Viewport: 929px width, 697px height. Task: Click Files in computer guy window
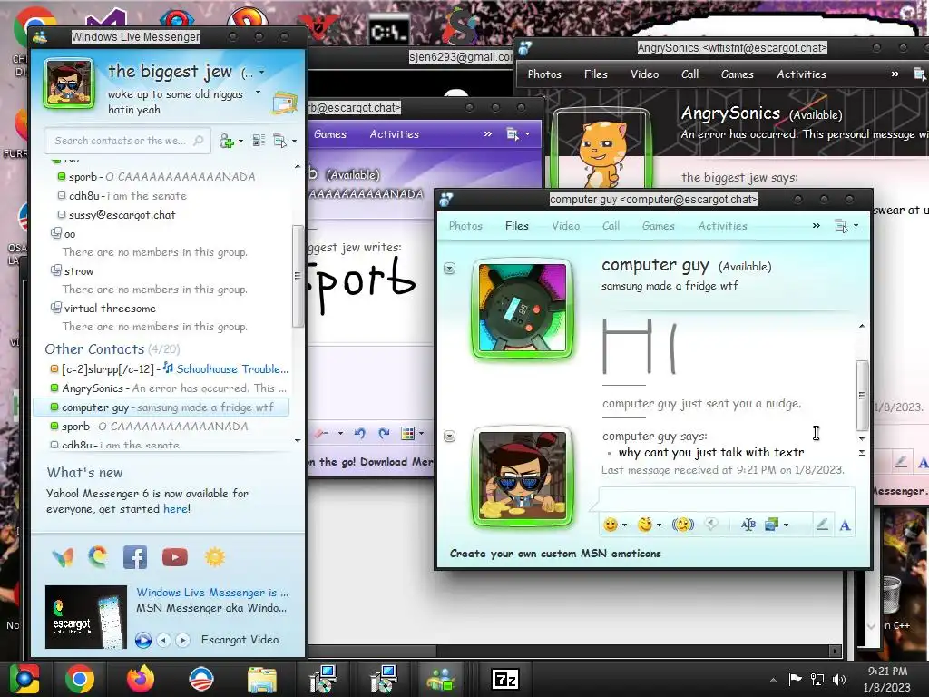click(x=516, y=226)
